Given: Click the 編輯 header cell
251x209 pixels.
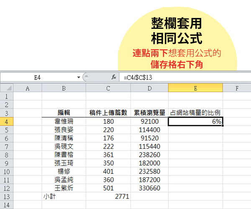Looking at the screenshot, I should pyautogui.click(x=64, y=113).
